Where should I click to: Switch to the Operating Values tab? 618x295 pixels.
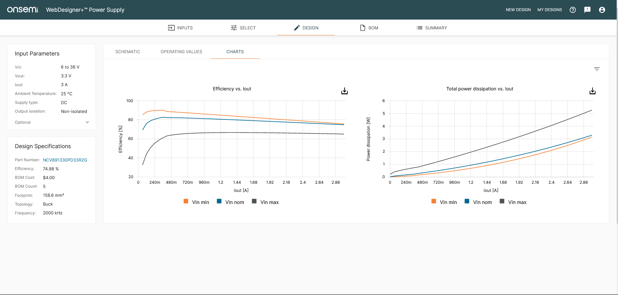[x=181, y=52]
